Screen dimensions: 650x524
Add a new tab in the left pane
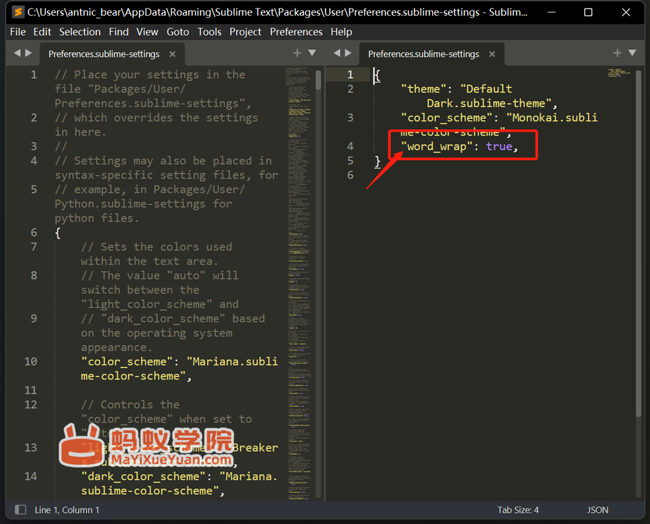pyautogui.click(x=297, y=53)
